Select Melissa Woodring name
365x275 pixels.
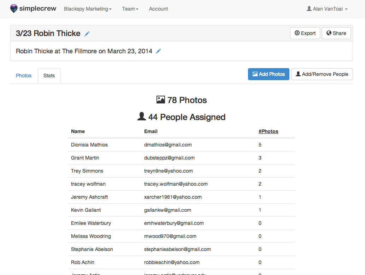(x=91, y=236)
